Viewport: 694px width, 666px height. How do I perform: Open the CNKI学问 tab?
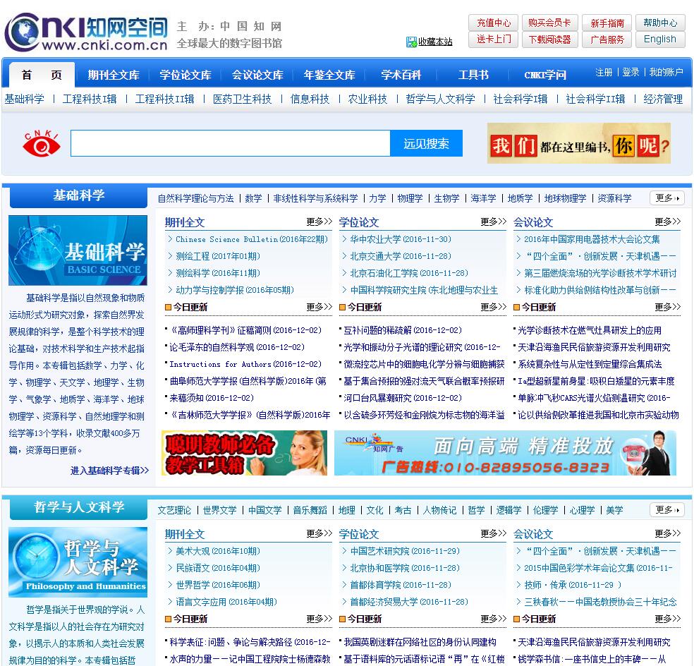tap(545, 75)
